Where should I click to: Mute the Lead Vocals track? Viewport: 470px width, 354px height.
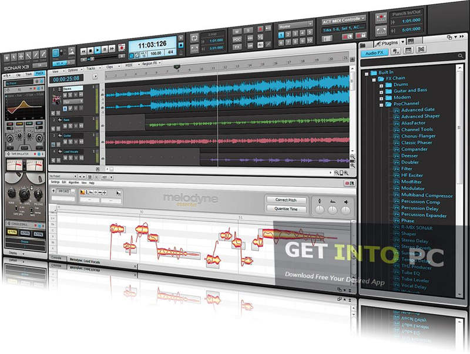click(65, 157)
